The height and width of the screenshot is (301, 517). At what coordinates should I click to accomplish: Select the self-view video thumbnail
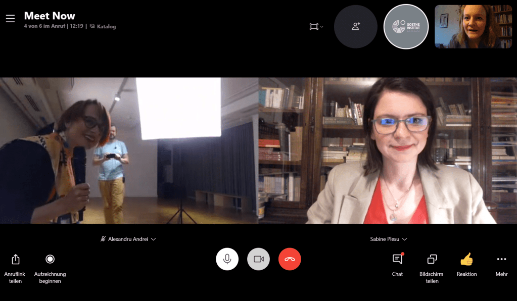coord(473,27)
